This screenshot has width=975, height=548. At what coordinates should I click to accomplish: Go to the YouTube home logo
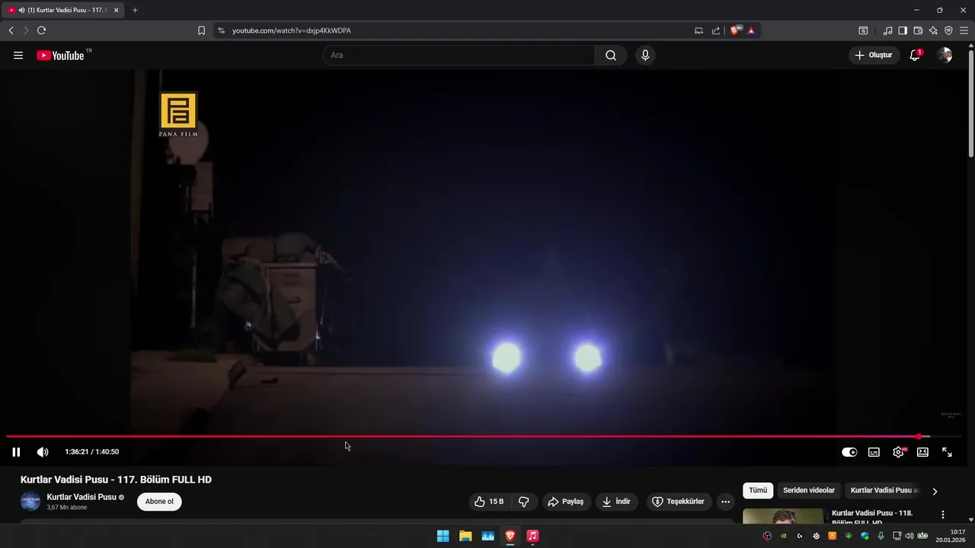pyautogui.click(x=61, y=56)
